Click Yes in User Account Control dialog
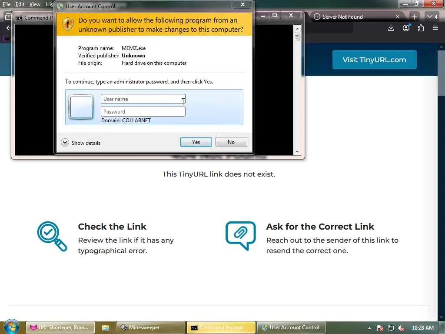 pyautogui.click(x=196, y=142)
